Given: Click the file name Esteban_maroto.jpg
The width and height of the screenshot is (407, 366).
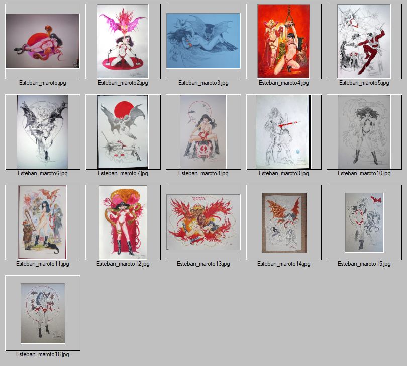Looking at the screenshot, I should 43,83.
